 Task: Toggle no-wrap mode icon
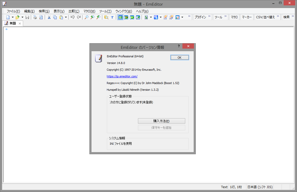[120, 17]
